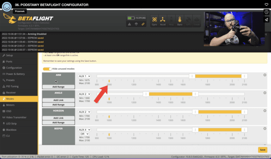Open the Presets tab
Image resolution: width=271 pixels, height=159 pixels.
(19, 80)
